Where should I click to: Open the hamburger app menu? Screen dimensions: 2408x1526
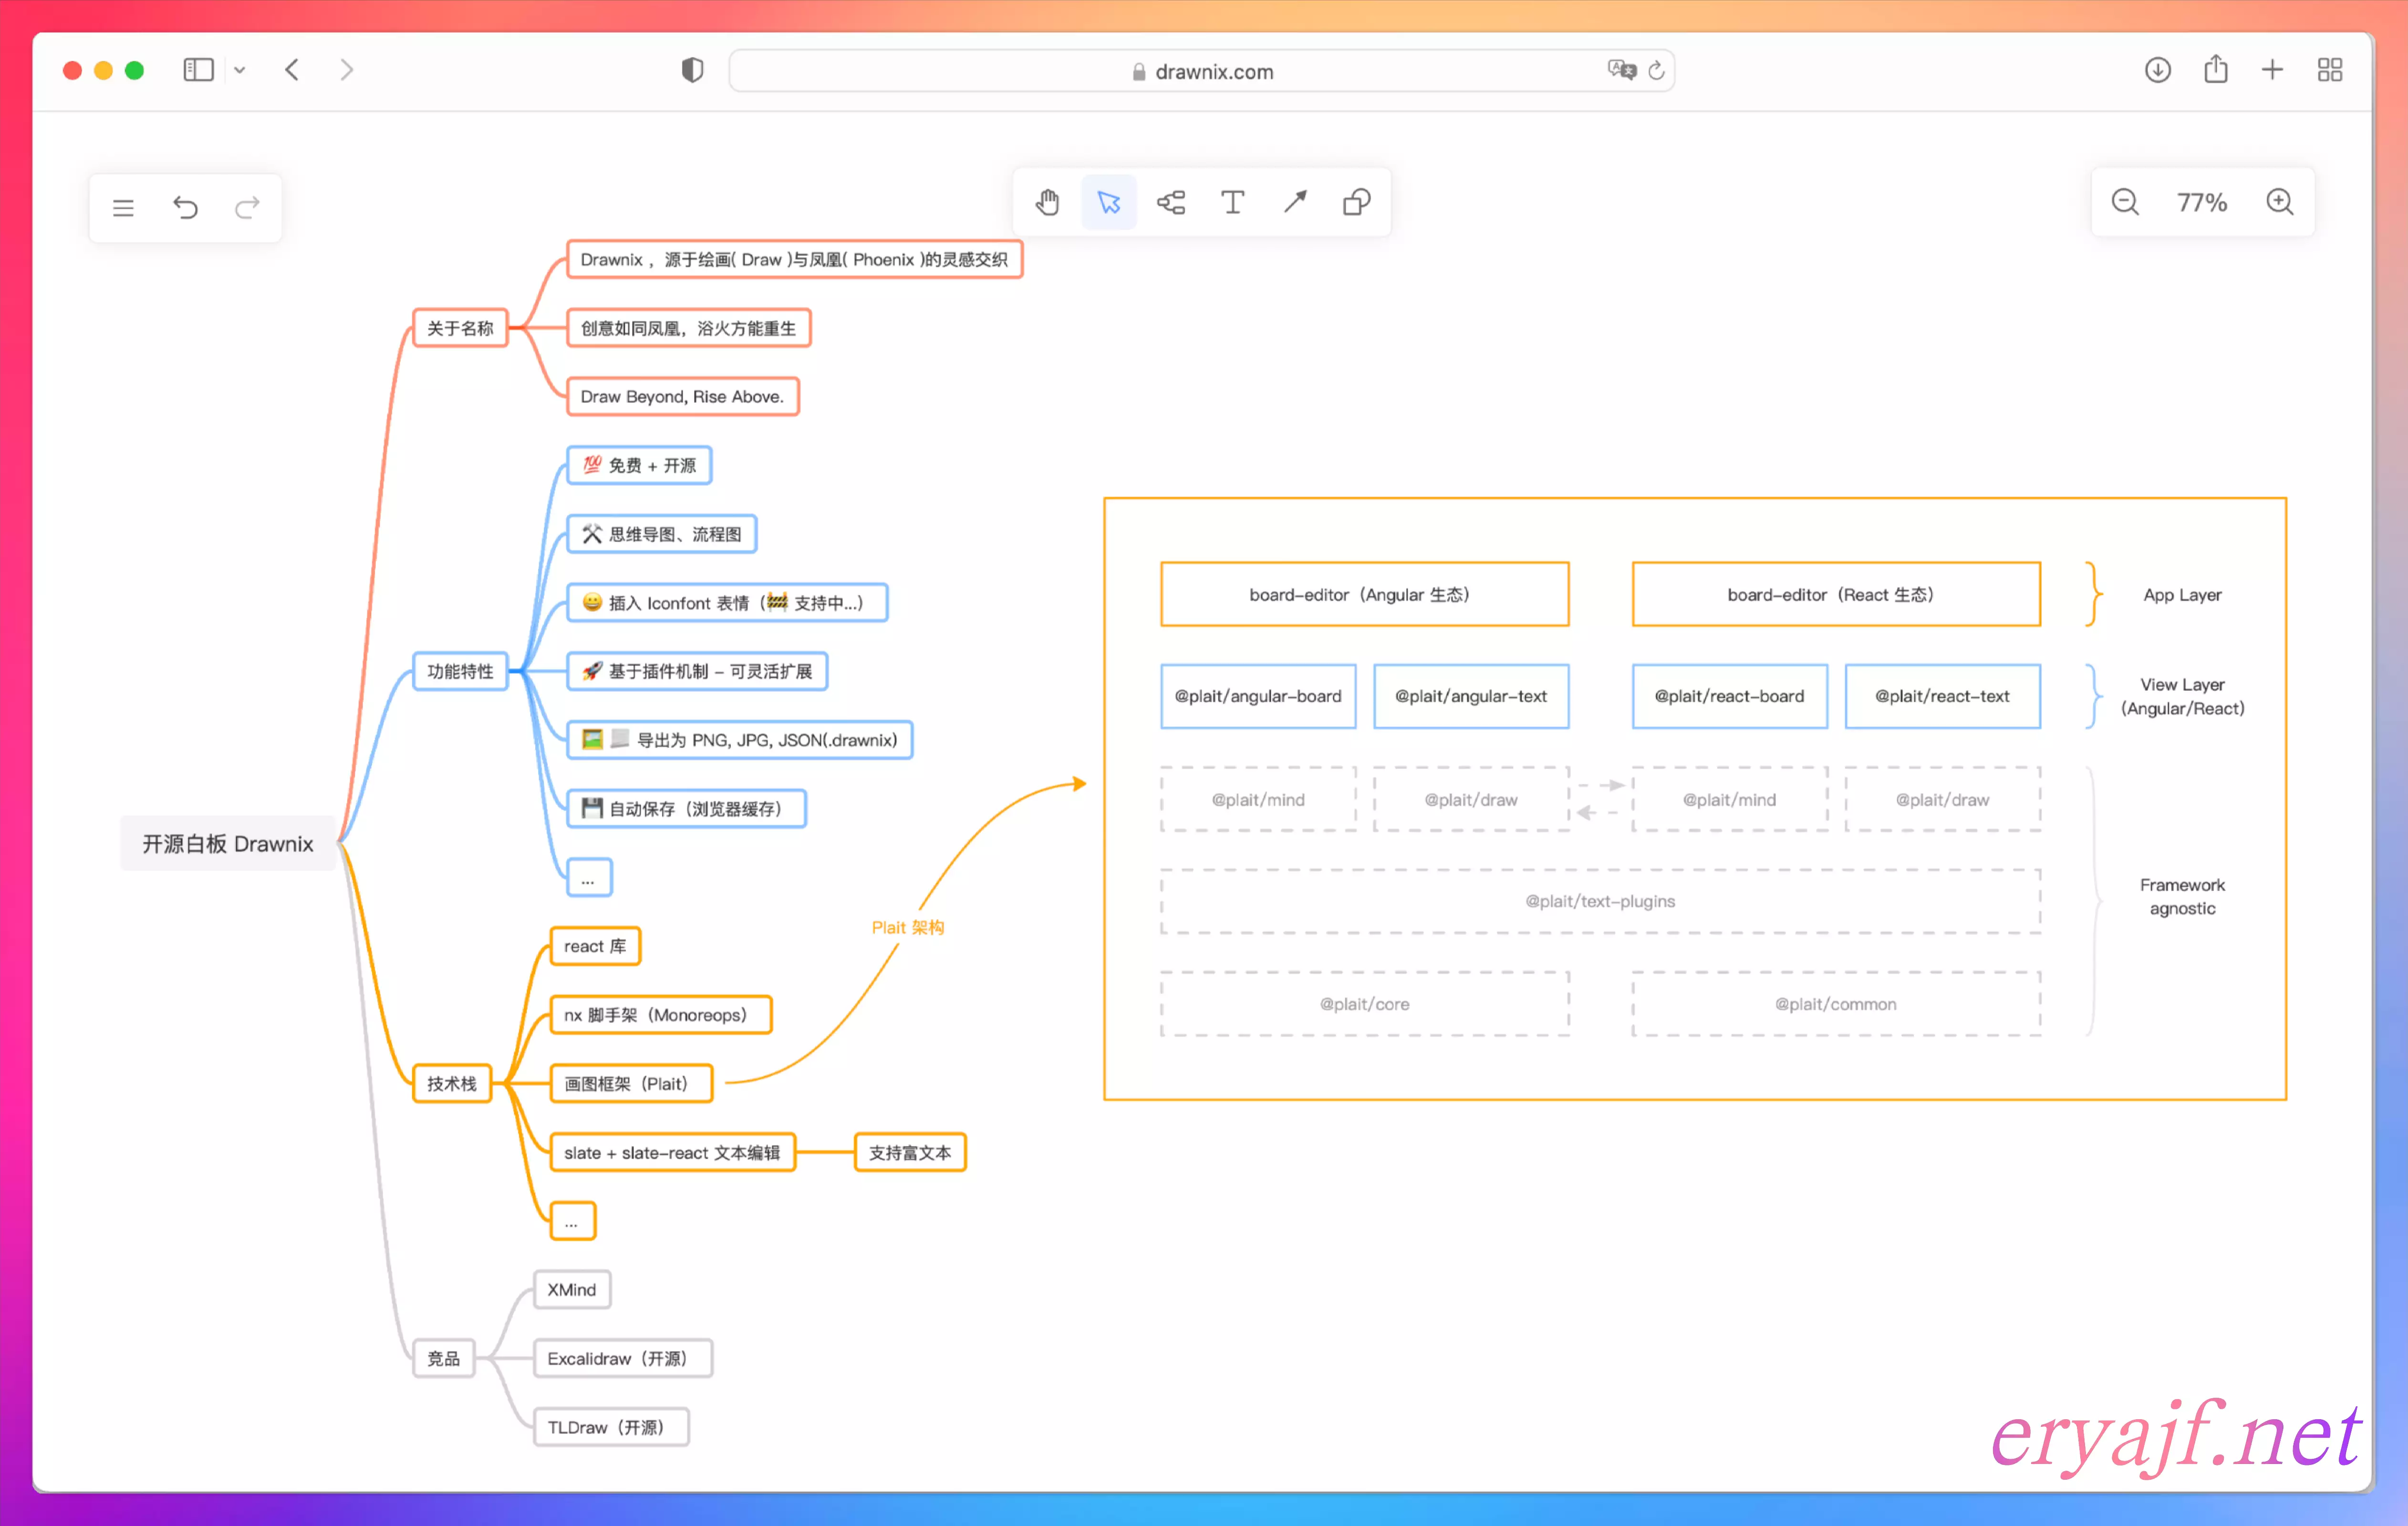point(123,208)
